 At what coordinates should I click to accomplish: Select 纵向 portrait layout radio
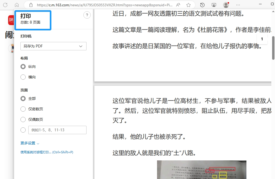click(x=23, y=67)
